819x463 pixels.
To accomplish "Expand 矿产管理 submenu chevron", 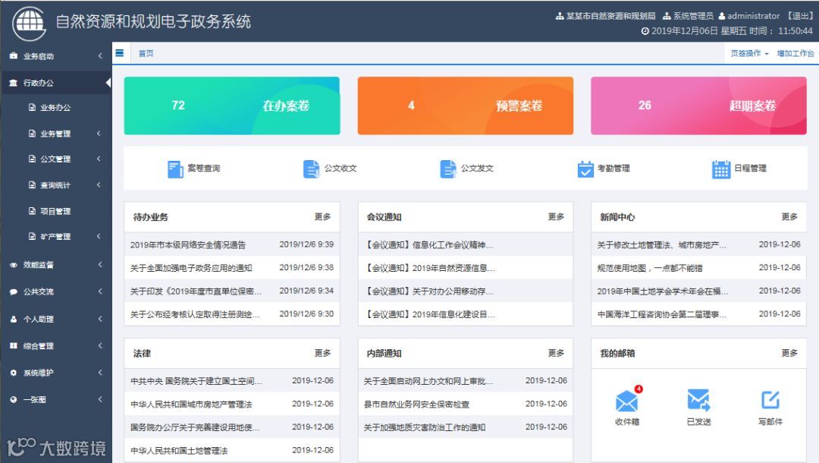I will [x=99, y=236].
